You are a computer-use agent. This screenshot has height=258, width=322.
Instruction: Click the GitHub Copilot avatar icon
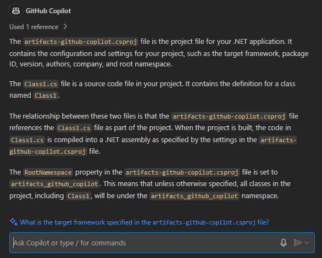coord(16,10)
